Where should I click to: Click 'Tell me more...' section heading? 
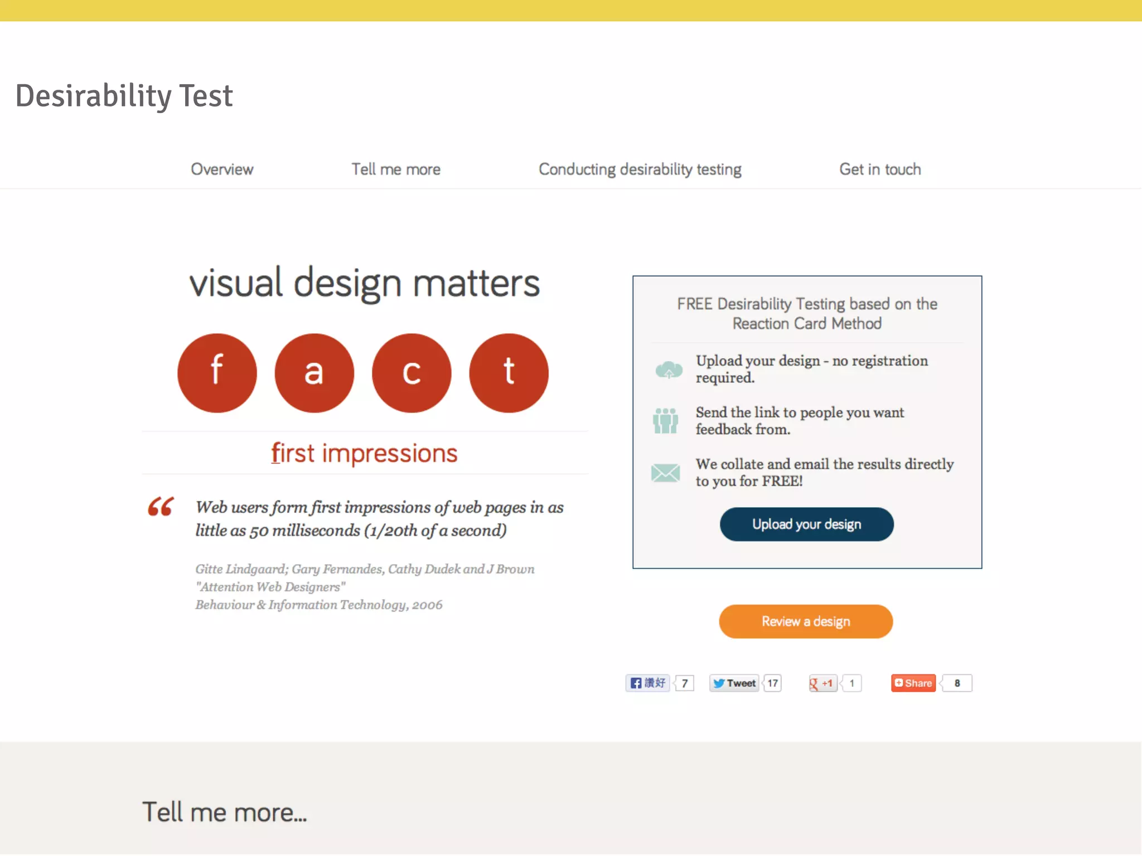coord(225,813)
